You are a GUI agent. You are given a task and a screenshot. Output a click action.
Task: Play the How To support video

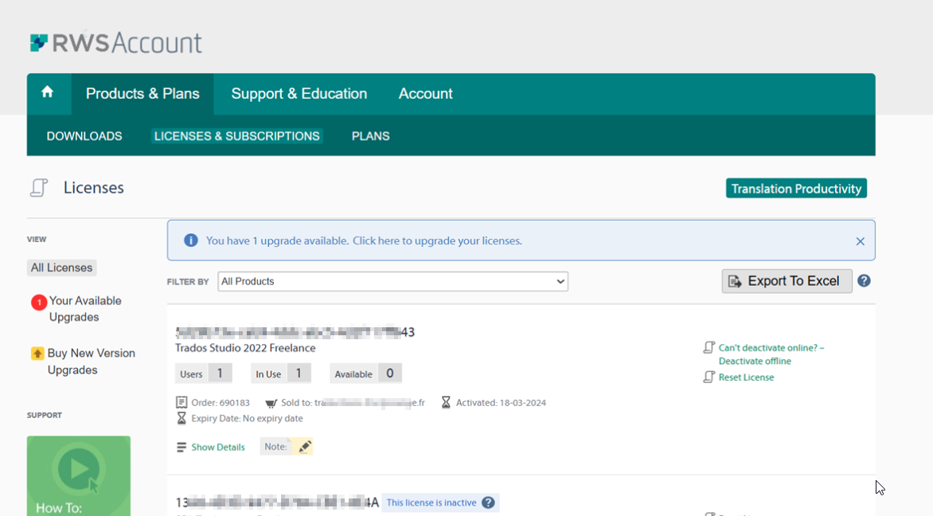[x=79, y=469]
